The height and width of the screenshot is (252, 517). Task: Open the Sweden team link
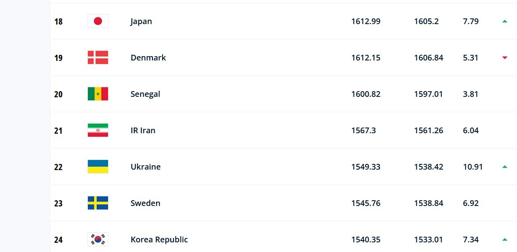[145, 203]
